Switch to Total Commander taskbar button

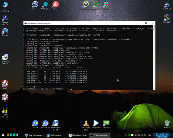pos(34,135)
